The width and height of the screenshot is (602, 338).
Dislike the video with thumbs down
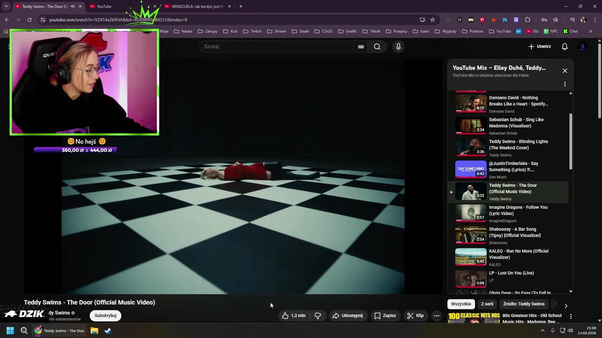click(318, 315)
